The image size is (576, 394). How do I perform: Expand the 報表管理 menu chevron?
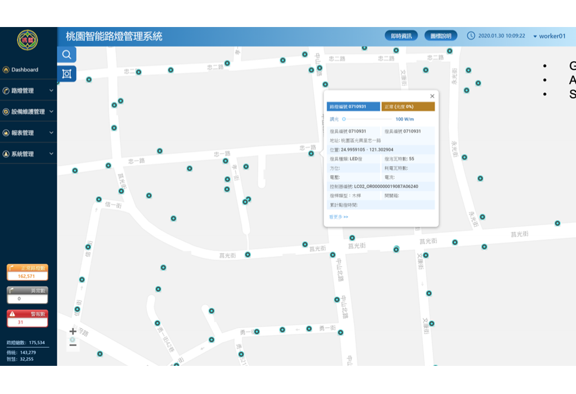pos(51,133)
